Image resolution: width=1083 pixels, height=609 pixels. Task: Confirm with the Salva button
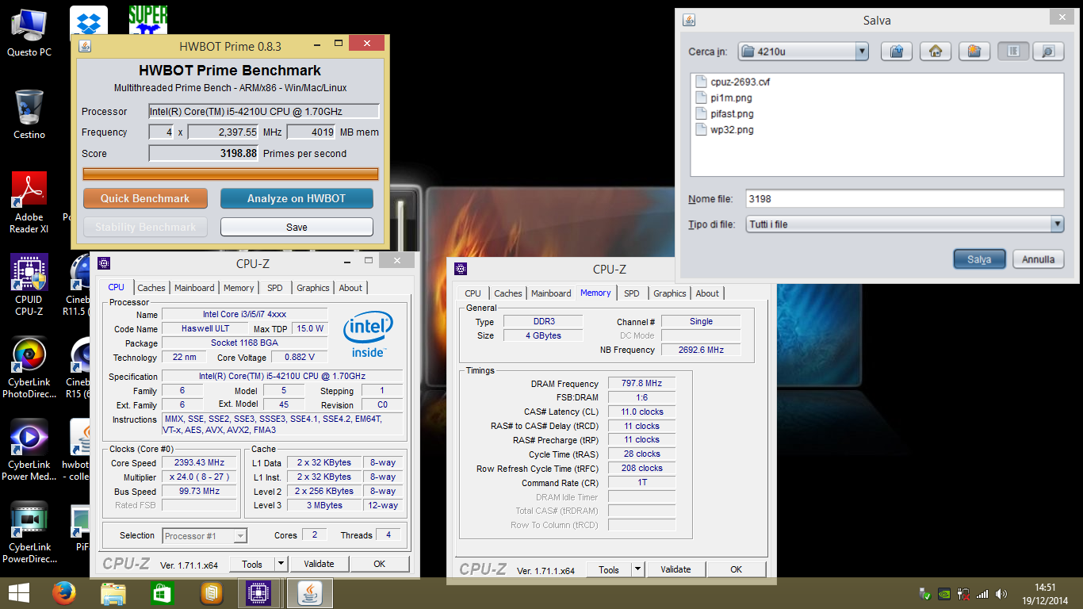point(979,259)
